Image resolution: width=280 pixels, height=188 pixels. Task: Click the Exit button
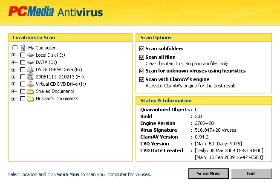[251, 174]
